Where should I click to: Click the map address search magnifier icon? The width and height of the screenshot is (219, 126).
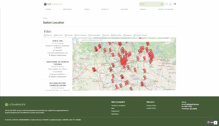(172, 40)
